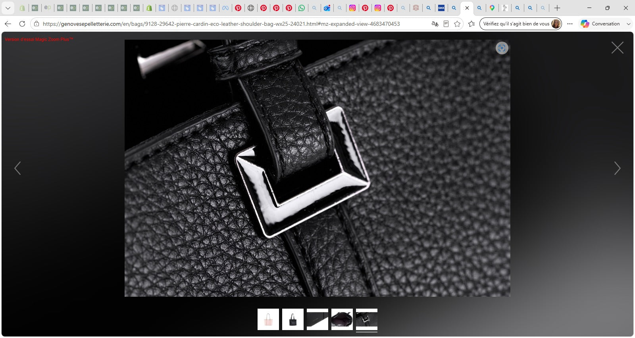
Task: Go back to the previous page
Action: click(x=8, y=24)
